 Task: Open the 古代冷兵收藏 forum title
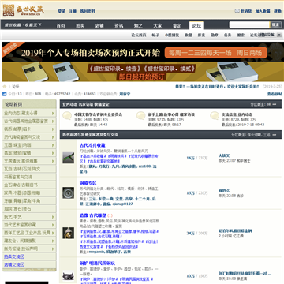pos(92,145)
